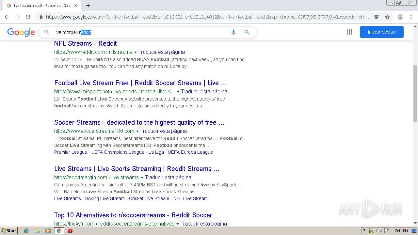This screenshot has height=235, width=418.
Task: Click the Action Center flag tray icon
Action: 387,231
